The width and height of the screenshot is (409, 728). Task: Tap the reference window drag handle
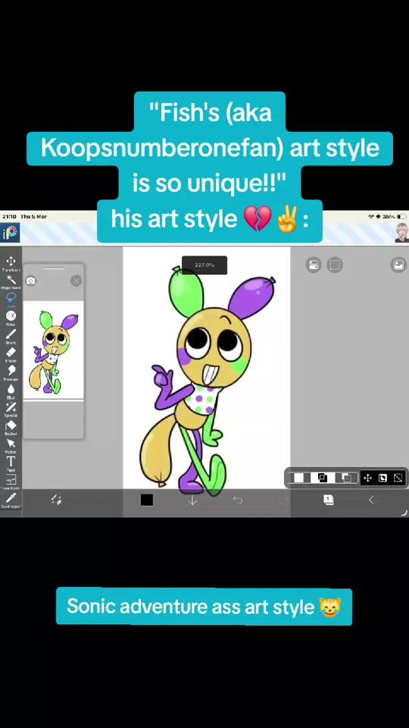click(53, 268)
